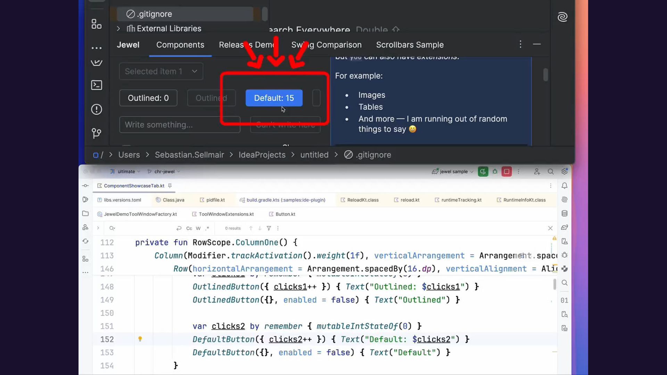Open Git branches tool window icon
This screenshot has width=667, height=375.
click(97, 133)
